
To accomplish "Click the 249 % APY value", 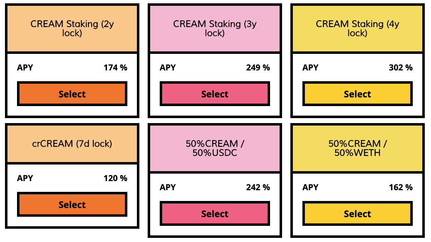I will (258, 68).
